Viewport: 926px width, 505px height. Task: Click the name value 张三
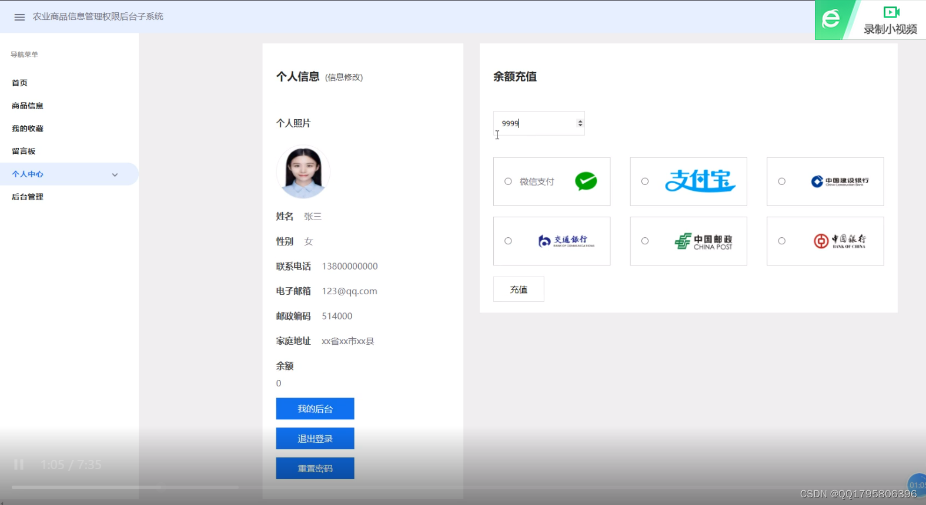click(313, 217)
